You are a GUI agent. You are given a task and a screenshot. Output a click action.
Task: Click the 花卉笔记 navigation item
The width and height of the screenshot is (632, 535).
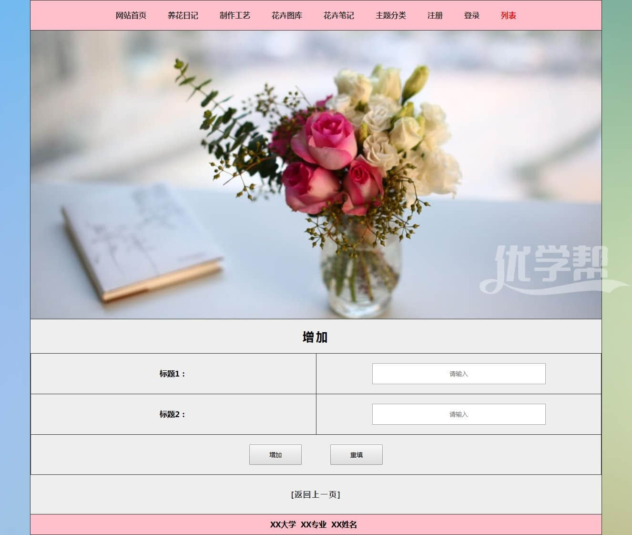pyautogui.click(x=338, y=16)
